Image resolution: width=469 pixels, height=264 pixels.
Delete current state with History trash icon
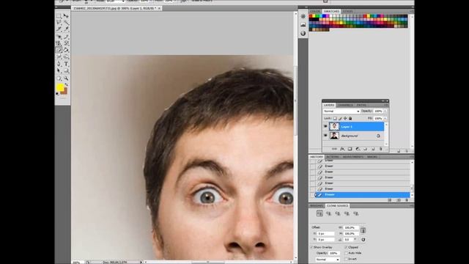click(x=407, y=200)
